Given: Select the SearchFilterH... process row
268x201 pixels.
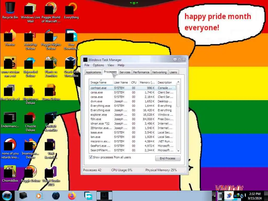Looking at the screenshot, I should point(132,150).
